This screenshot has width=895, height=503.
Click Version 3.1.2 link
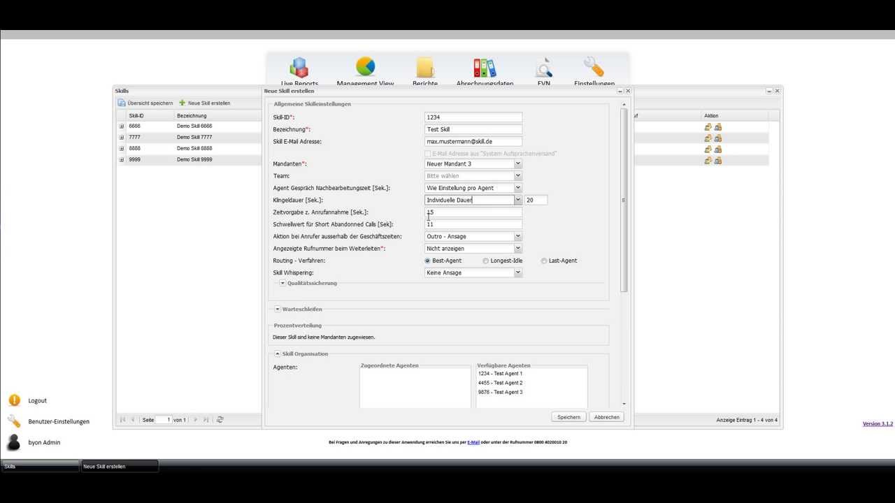coord(878,424)
